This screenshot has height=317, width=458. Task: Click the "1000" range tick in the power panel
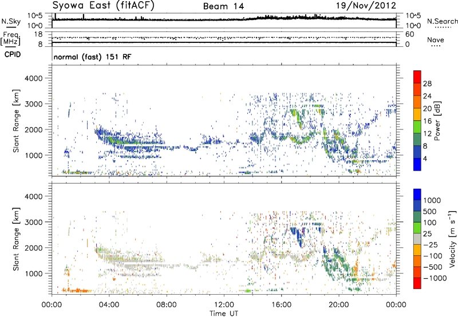coord(33,155)
